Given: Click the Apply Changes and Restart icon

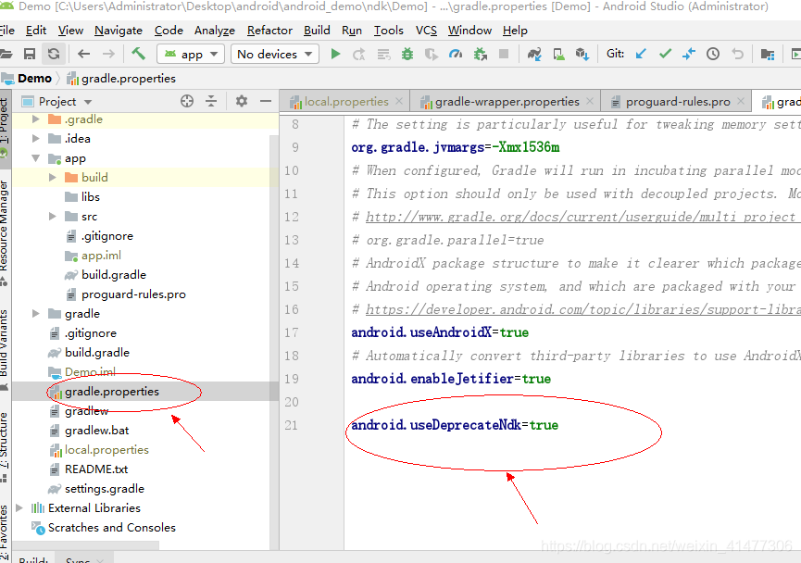Looking at the screenshot, I should [359, 54].
